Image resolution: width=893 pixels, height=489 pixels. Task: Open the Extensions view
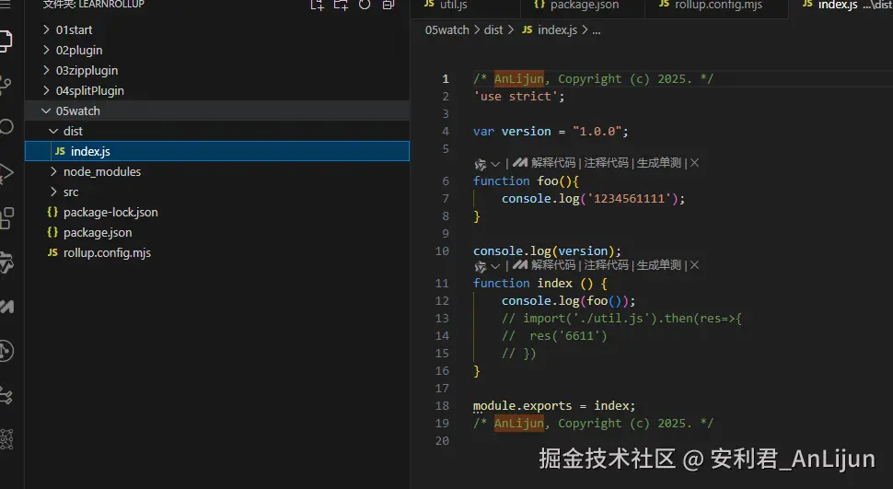coord(6,217)
